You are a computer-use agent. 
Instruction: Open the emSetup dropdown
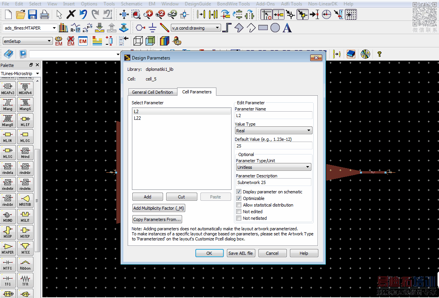tap(27, 41)
